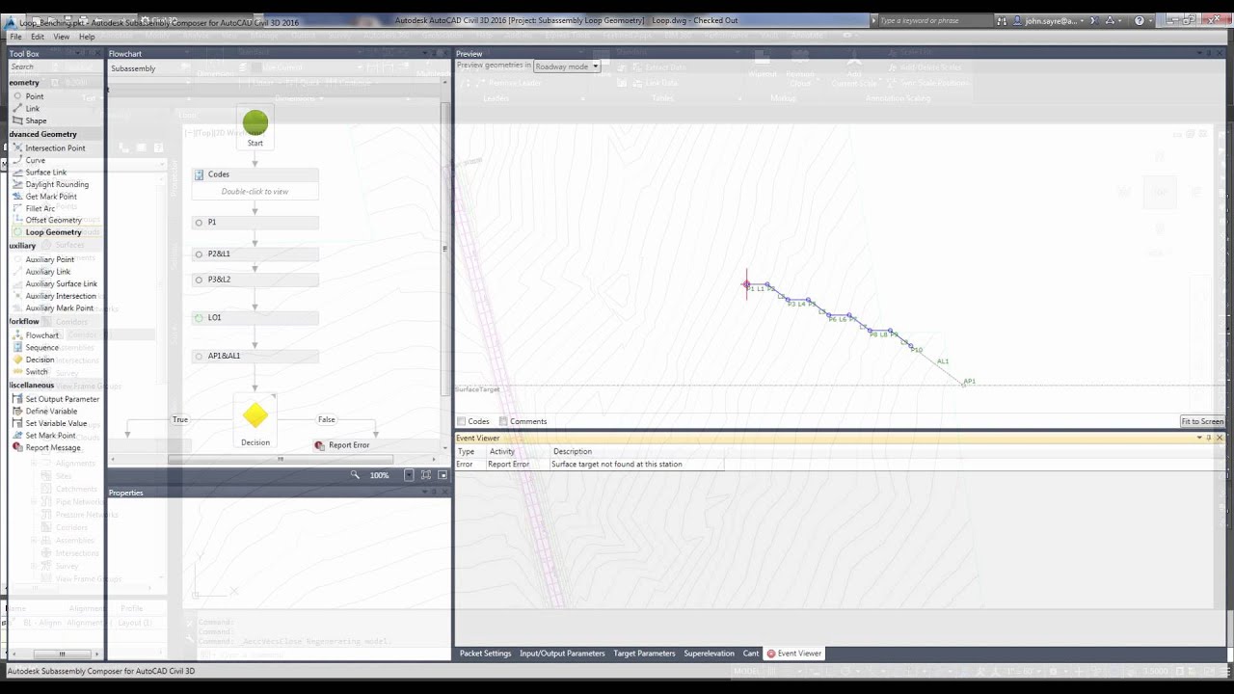Select the Get Mark Point tool
Viewport: 1234px width, 694px height.
(51, 197)
